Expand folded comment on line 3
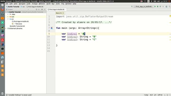The width and height of the screenshot is (171, 96). 55,22
